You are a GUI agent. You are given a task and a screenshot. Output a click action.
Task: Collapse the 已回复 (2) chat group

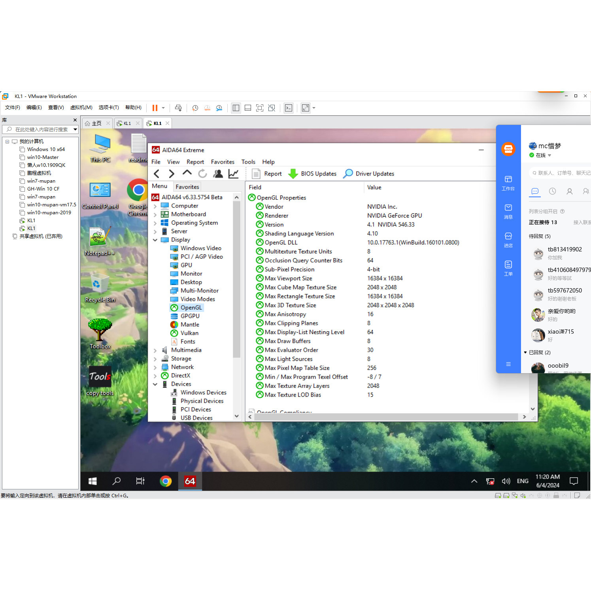(525, 352)
